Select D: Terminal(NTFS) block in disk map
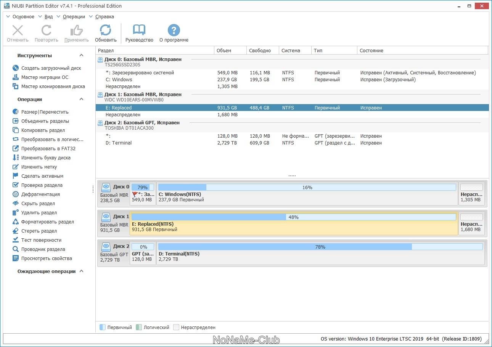The height and width of the screenshot is (347, 492). click(320, 254)
